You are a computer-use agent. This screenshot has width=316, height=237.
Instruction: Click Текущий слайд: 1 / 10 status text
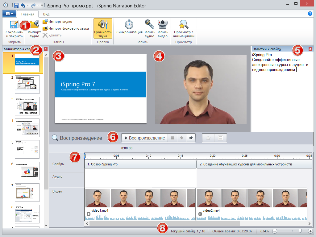coord(188,231)
